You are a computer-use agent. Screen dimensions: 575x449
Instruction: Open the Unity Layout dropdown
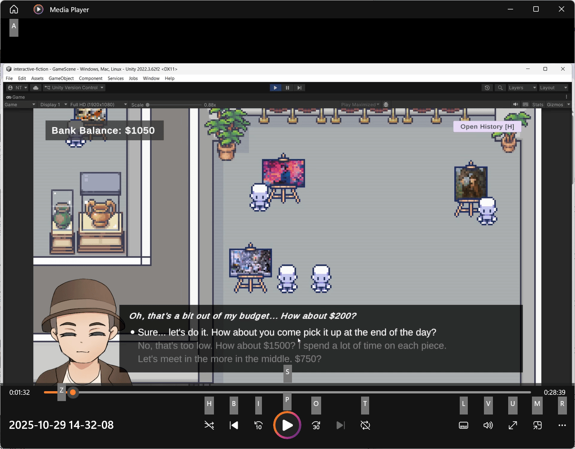pos(553,88)
